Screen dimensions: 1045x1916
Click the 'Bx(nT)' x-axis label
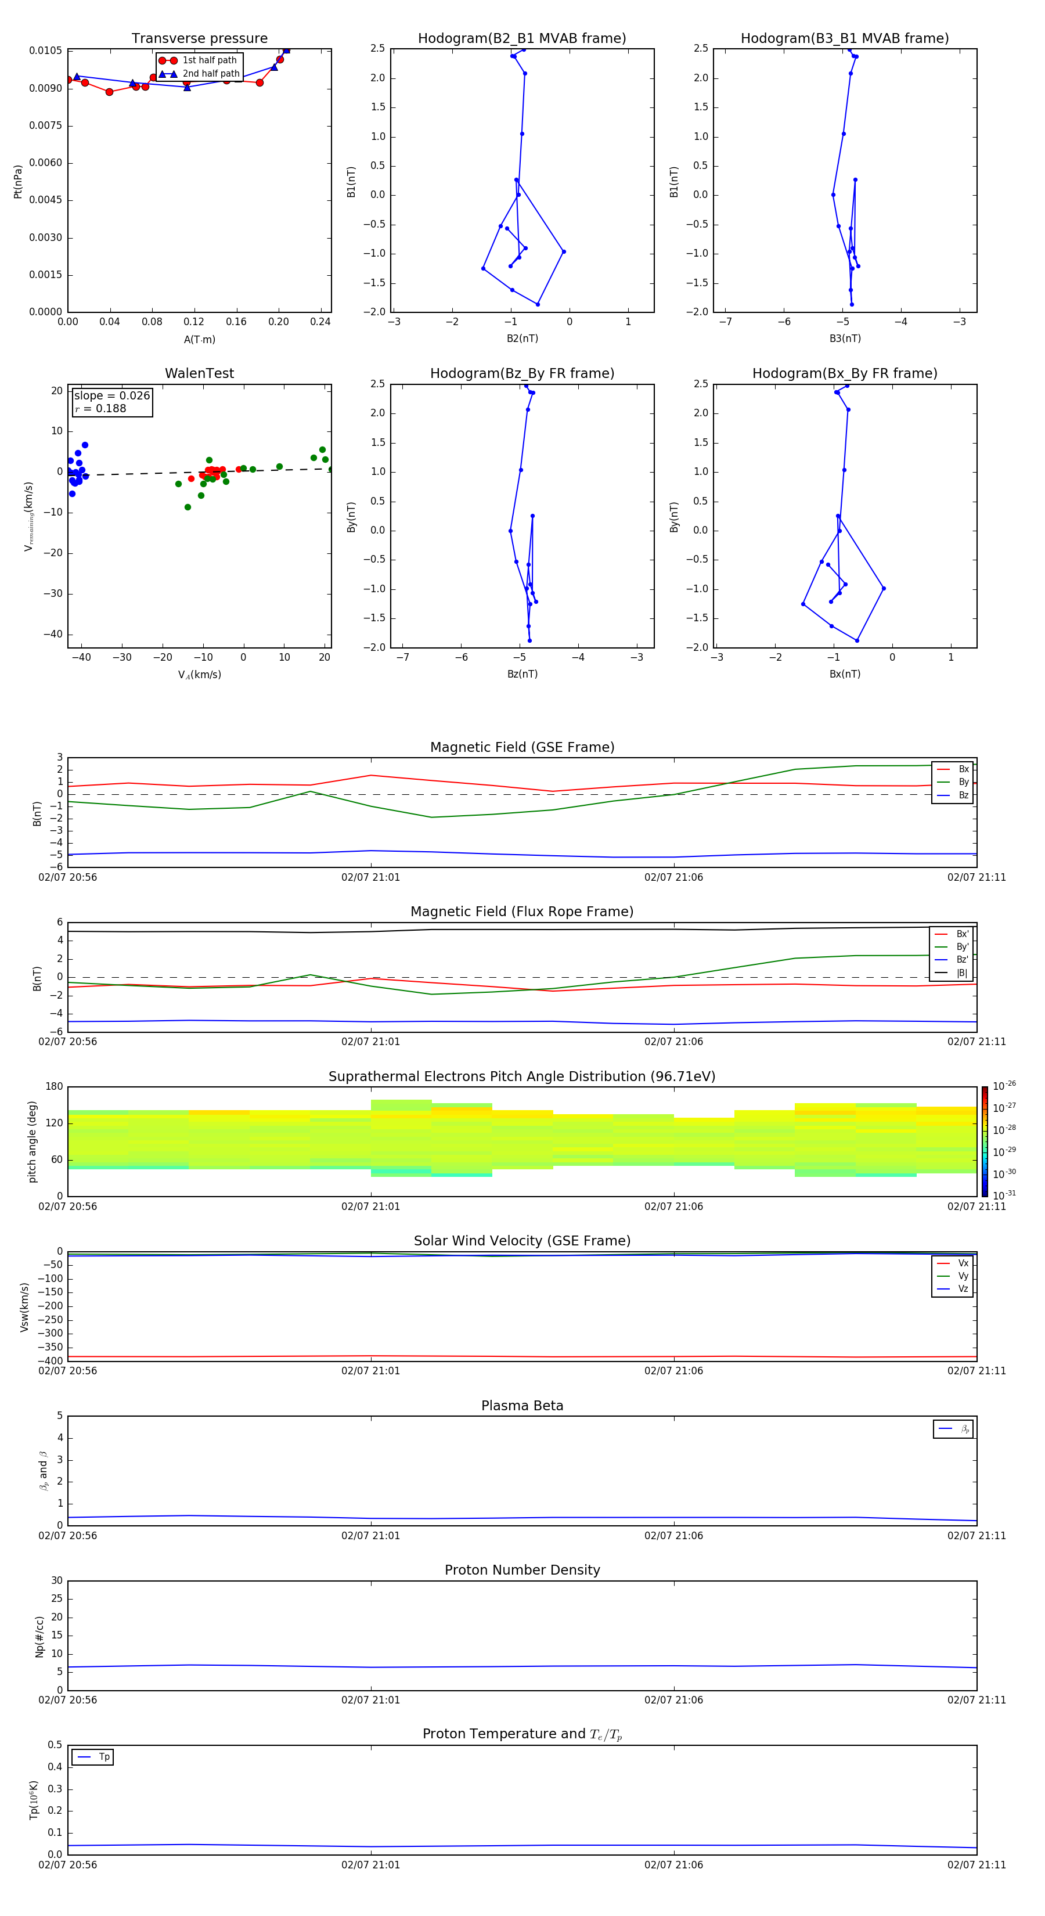click(x=845, y=674)
